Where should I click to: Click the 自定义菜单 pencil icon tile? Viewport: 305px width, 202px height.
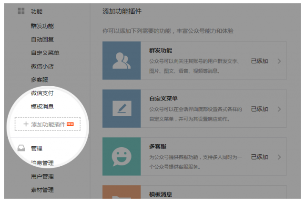[122, 109]
